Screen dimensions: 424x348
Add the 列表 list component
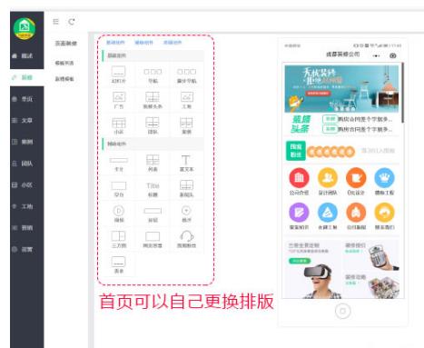[153, 163]
